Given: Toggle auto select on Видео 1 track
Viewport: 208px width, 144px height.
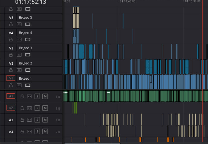Looking at the screenshot, I should coord(19,85).
